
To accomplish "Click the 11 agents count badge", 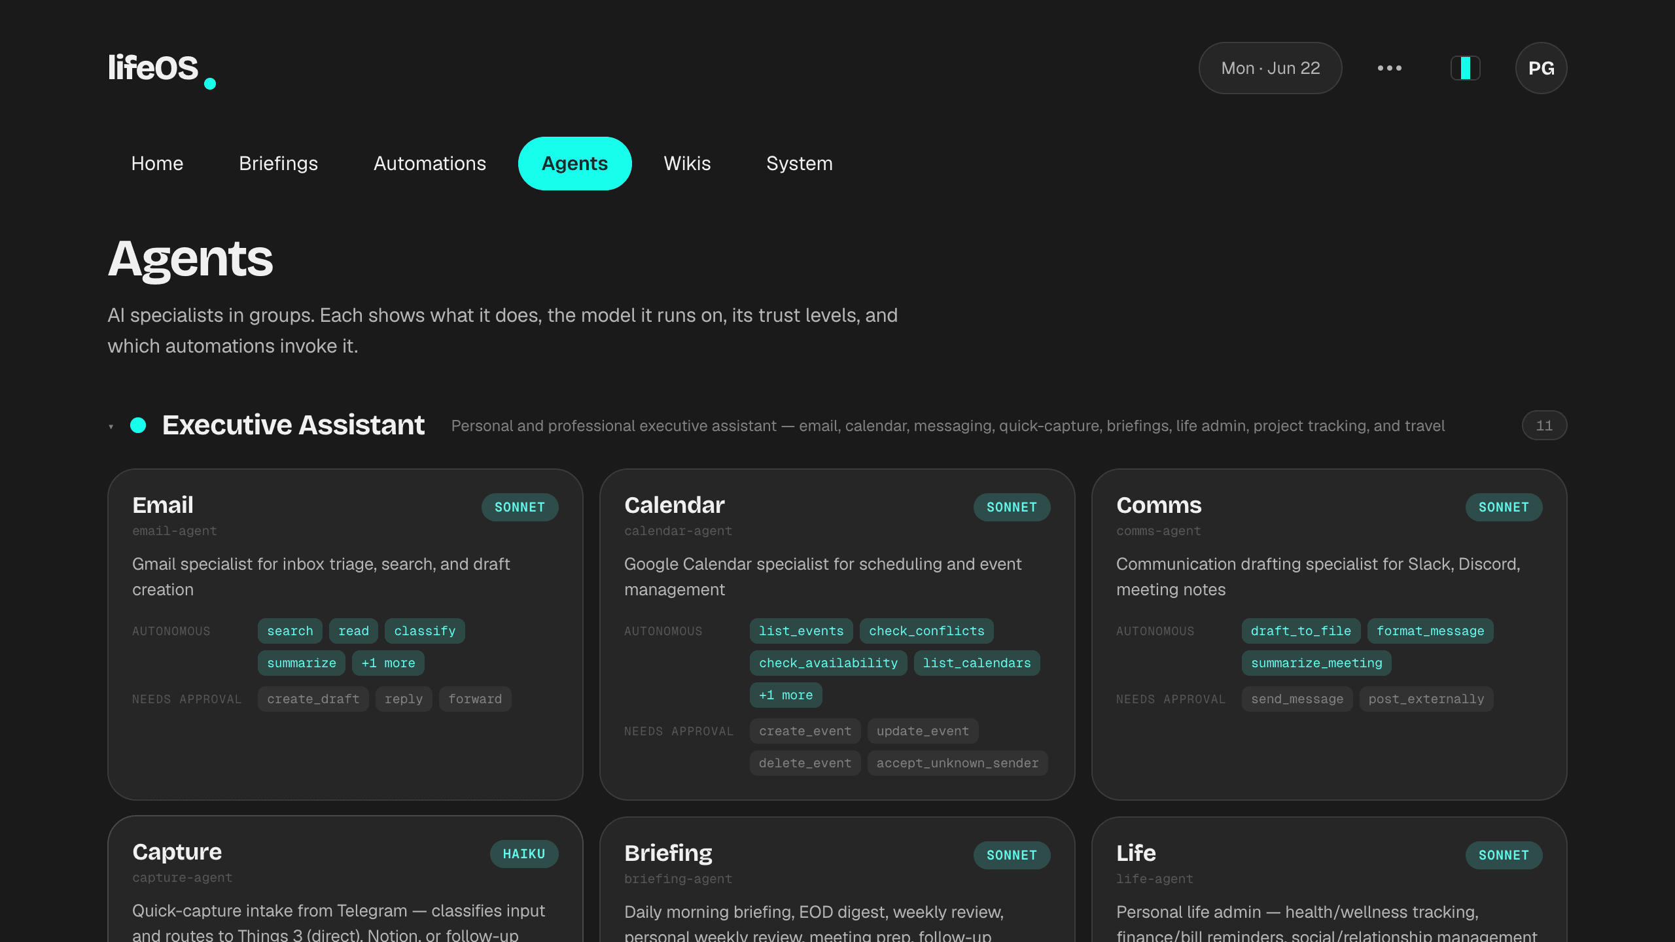I will (1544, 425).
